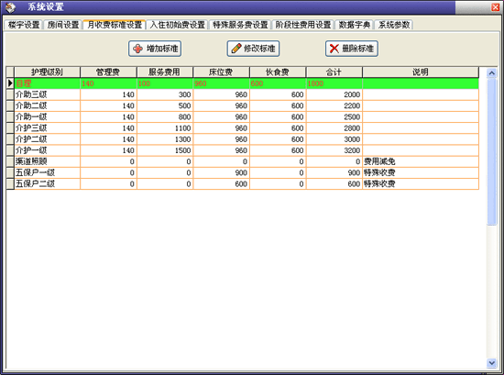504x375 pixels.
Task: Click the pencil icon on 修改标准
Action: (x=236, y=49)
